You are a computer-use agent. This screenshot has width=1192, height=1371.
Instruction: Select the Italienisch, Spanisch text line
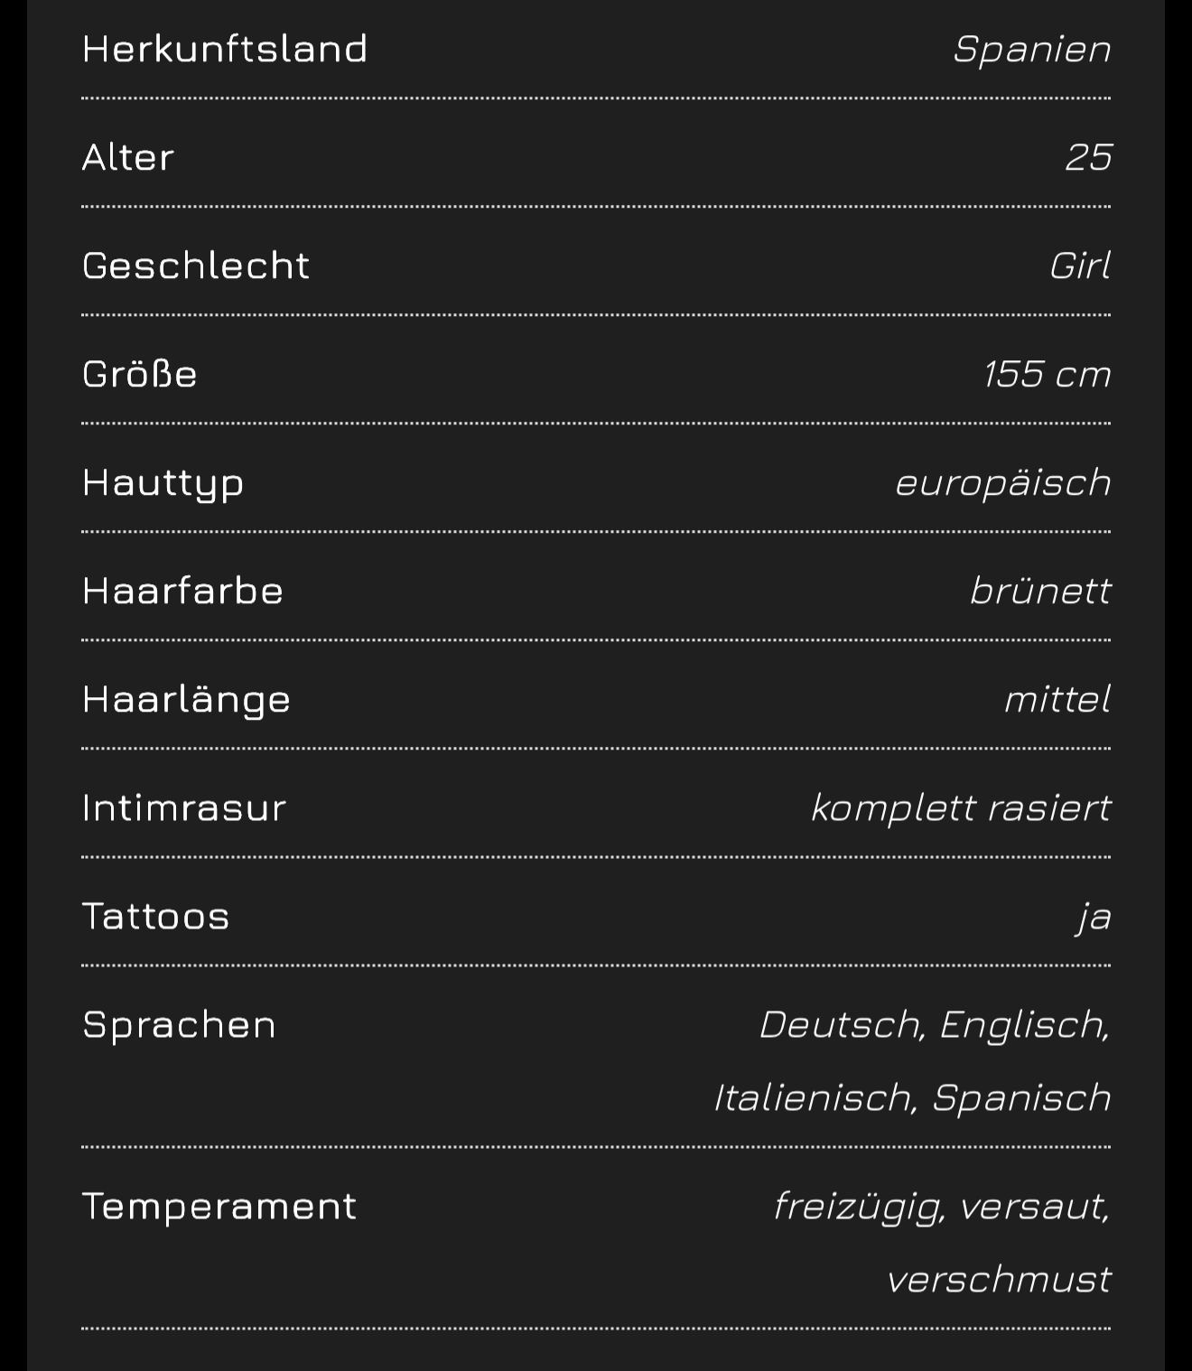[x=912, y=1097]
